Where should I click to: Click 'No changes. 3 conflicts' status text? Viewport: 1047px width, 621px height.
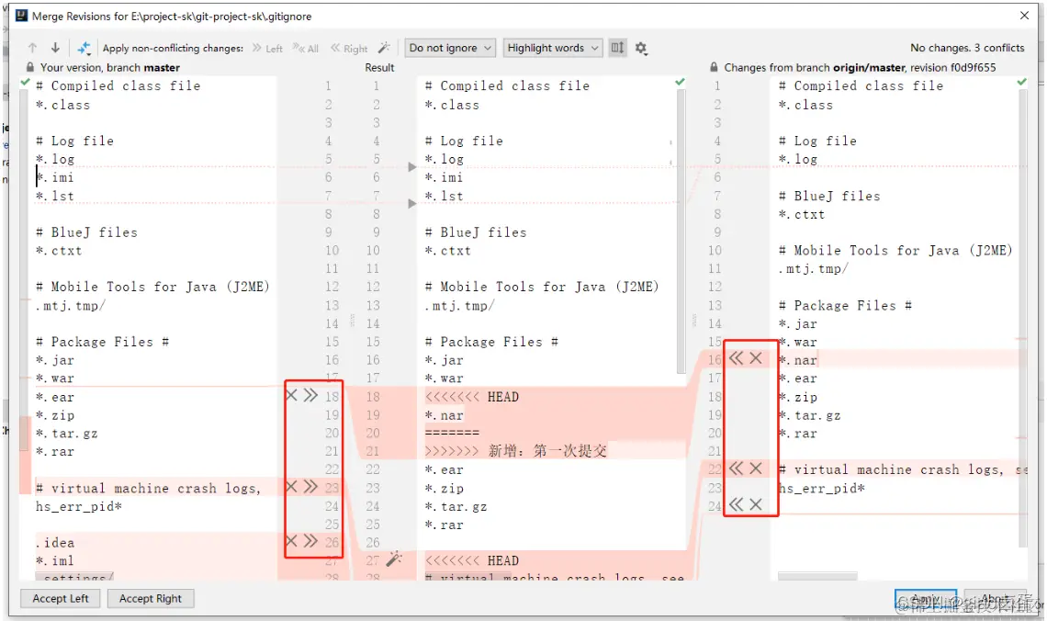pyautogui.click(x=967, y=48)
